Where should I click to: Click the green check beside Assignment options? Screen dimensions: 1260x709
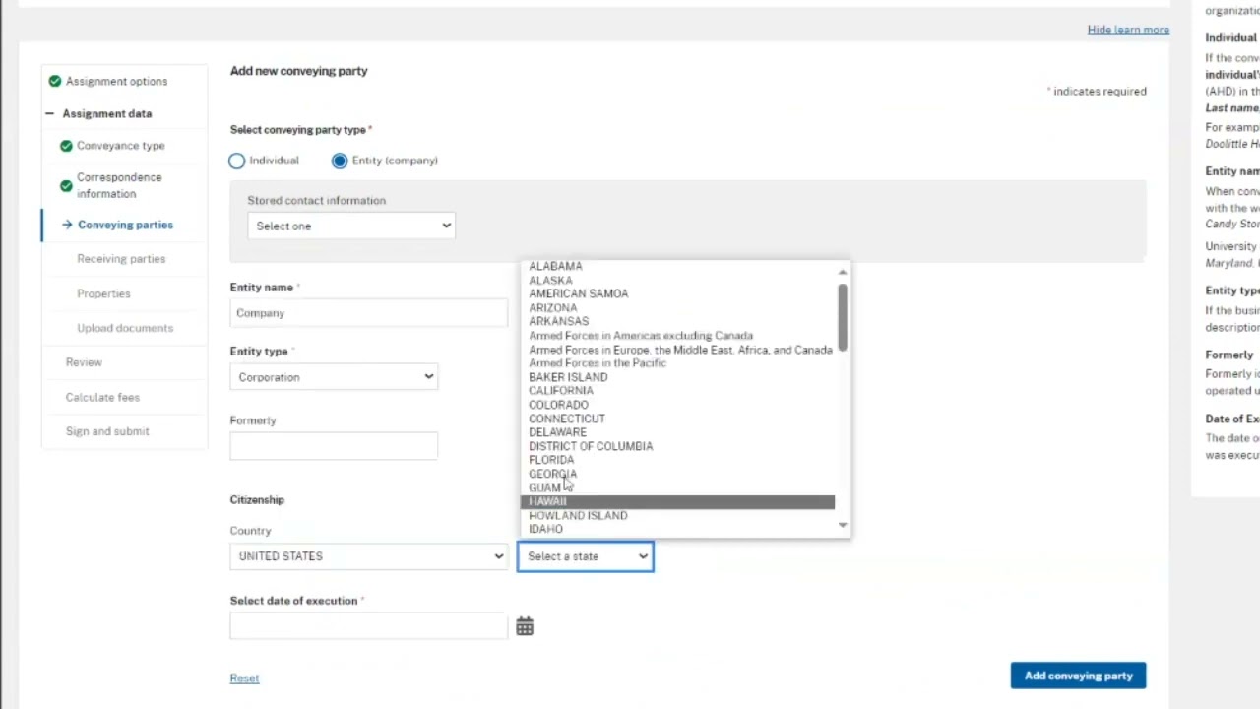click(55, 81)
